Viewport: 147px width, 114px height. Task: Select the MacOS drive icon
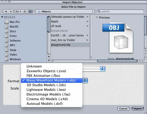pyautogui.click(x=6, y=27)
